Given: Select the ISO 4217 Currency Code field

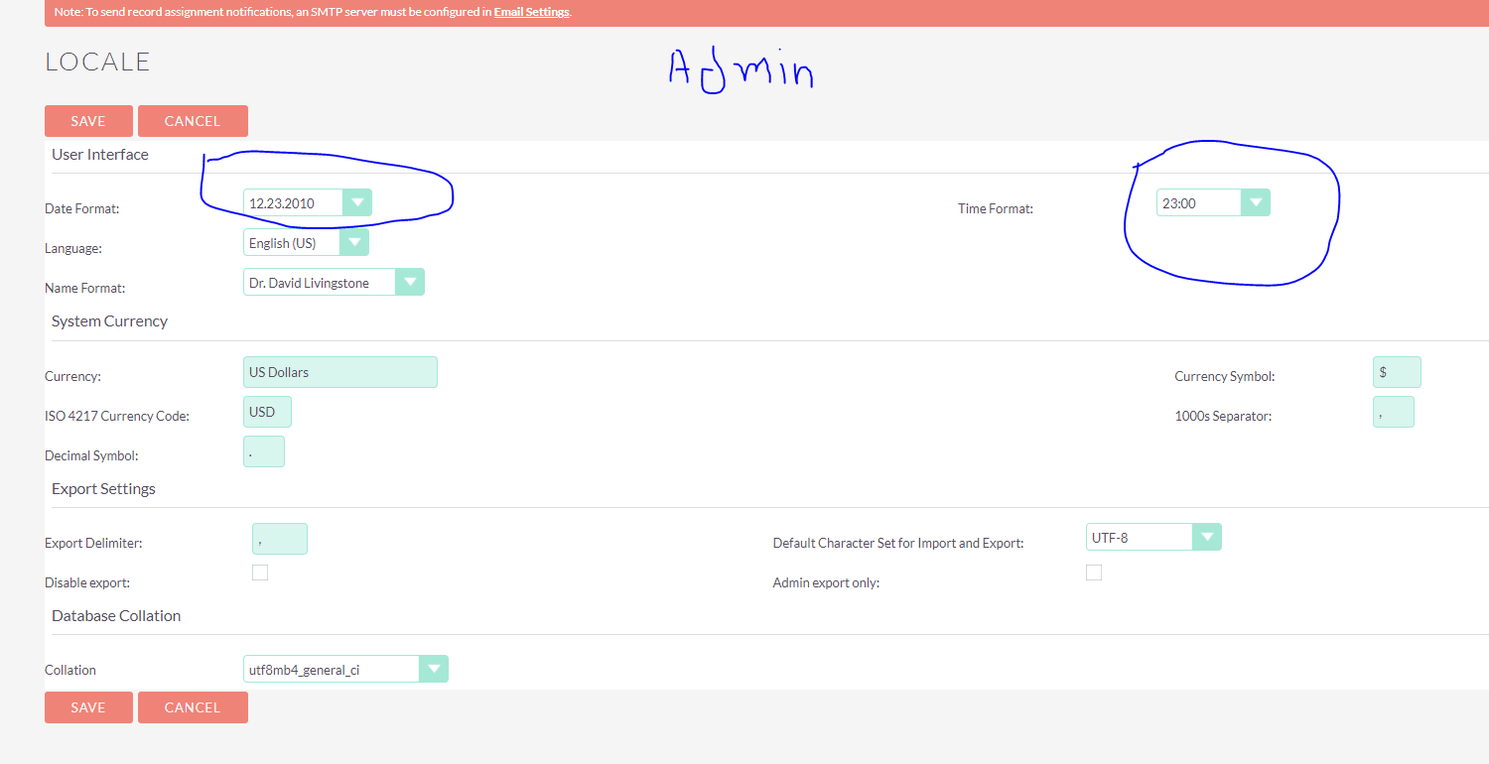Looking at the screenshot, I should (266, 411).
